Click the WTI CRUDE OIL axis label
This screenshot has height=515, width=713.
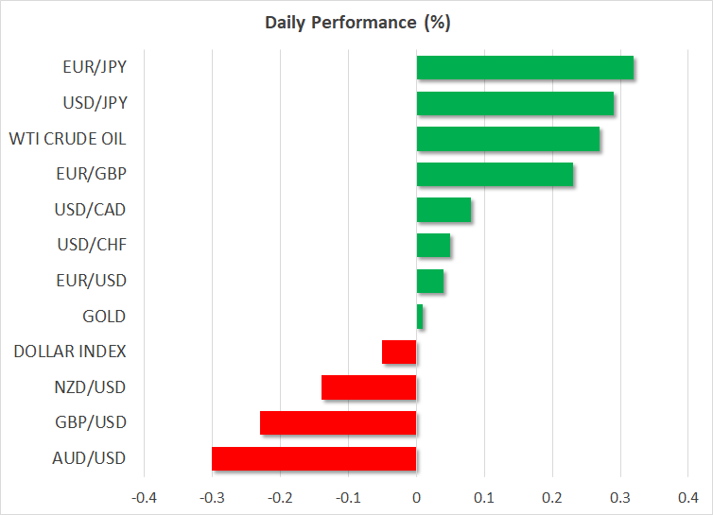(67, 139)
